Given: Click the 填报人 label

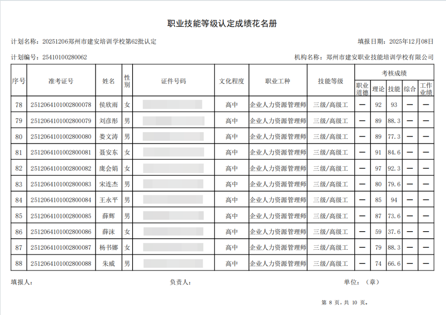Looking at the screenshot, I should [21, 282].
